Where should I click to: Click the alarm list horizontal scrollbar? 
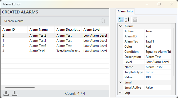(20, 87)
